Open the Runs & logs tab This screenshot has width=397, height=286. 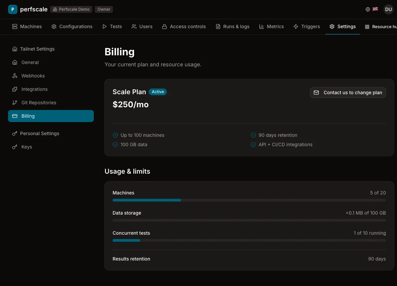(x=233, y=26)
